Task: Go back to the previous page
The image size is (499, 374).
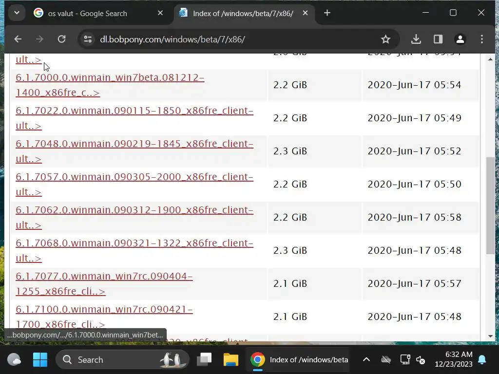Action: pos(18,39)
